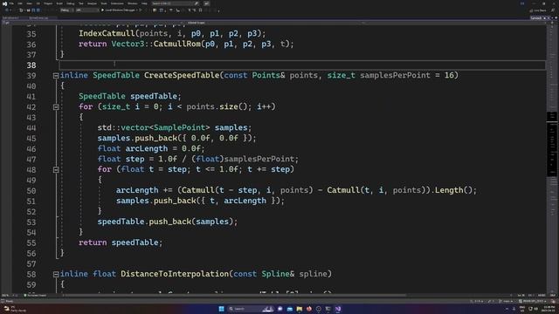559x314 pixels.
Task: Click the Visual Studio search box
Action: 175,3
